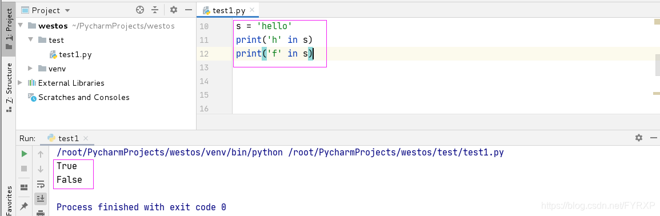Locate opened file in Project tree

pos(140,10)
